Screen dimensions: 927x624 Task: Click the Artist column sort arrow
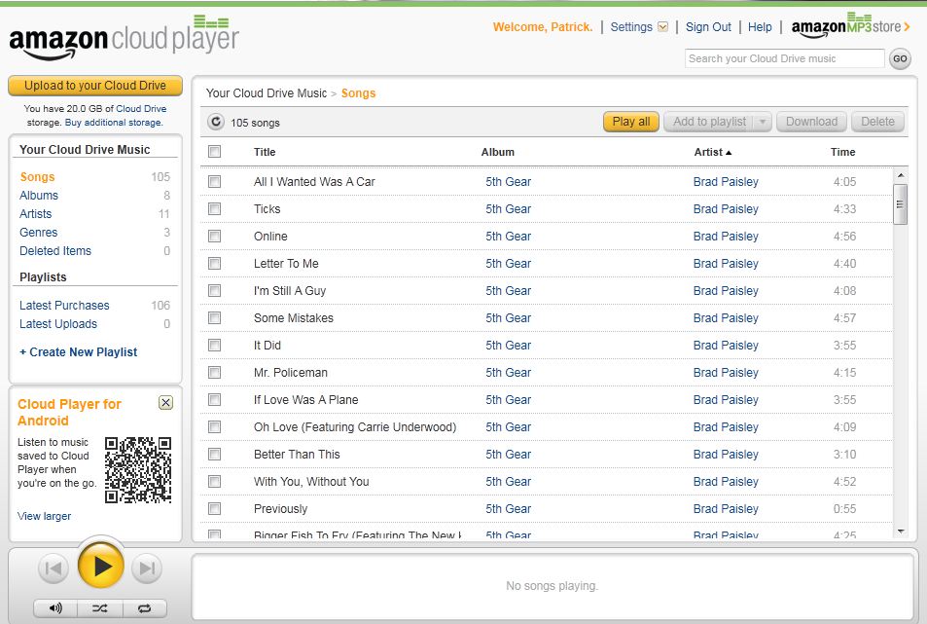pyautogui.click(x=729, y=153)
